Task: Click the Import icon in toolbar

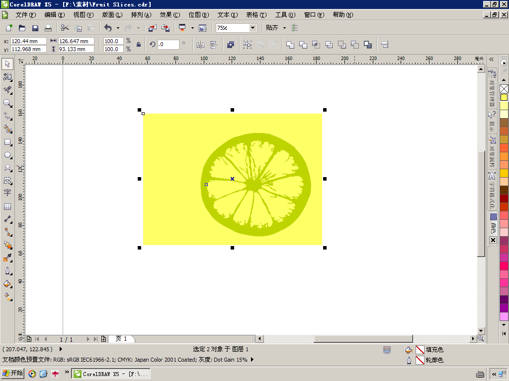Action: click(152, 28)
